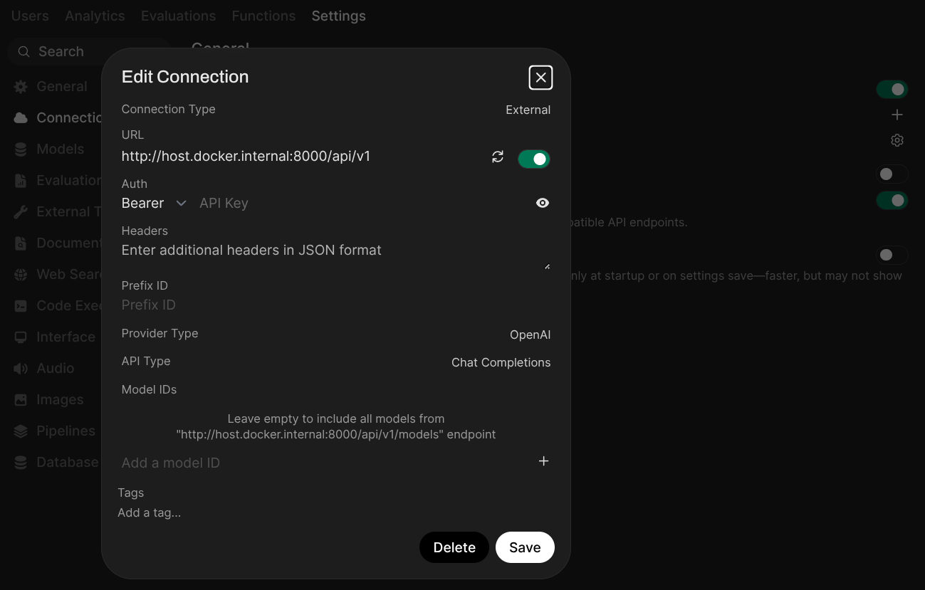
Task: Open the Chat Completions API Type selector
Action: click(501, 362)
